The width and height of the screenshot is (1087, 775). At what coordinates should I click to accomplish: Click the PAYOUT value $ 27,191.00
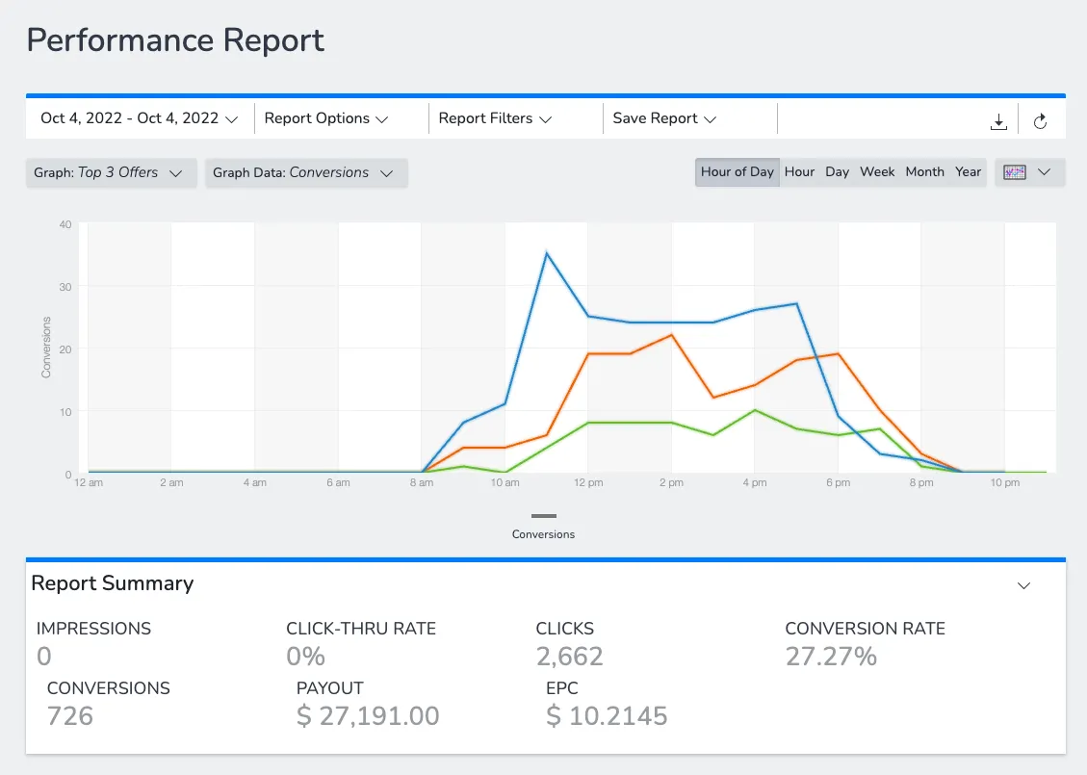pyautogui.click(x=368, y=716)
